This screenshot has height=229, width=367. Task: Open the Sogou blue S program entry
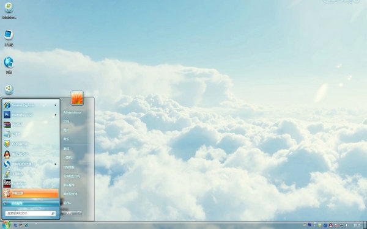31,164
